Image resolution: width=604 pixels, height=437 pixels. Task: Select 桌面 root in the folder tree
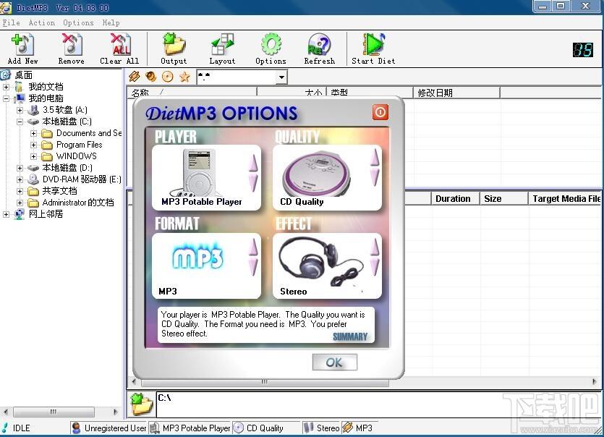tap(23, 75)
